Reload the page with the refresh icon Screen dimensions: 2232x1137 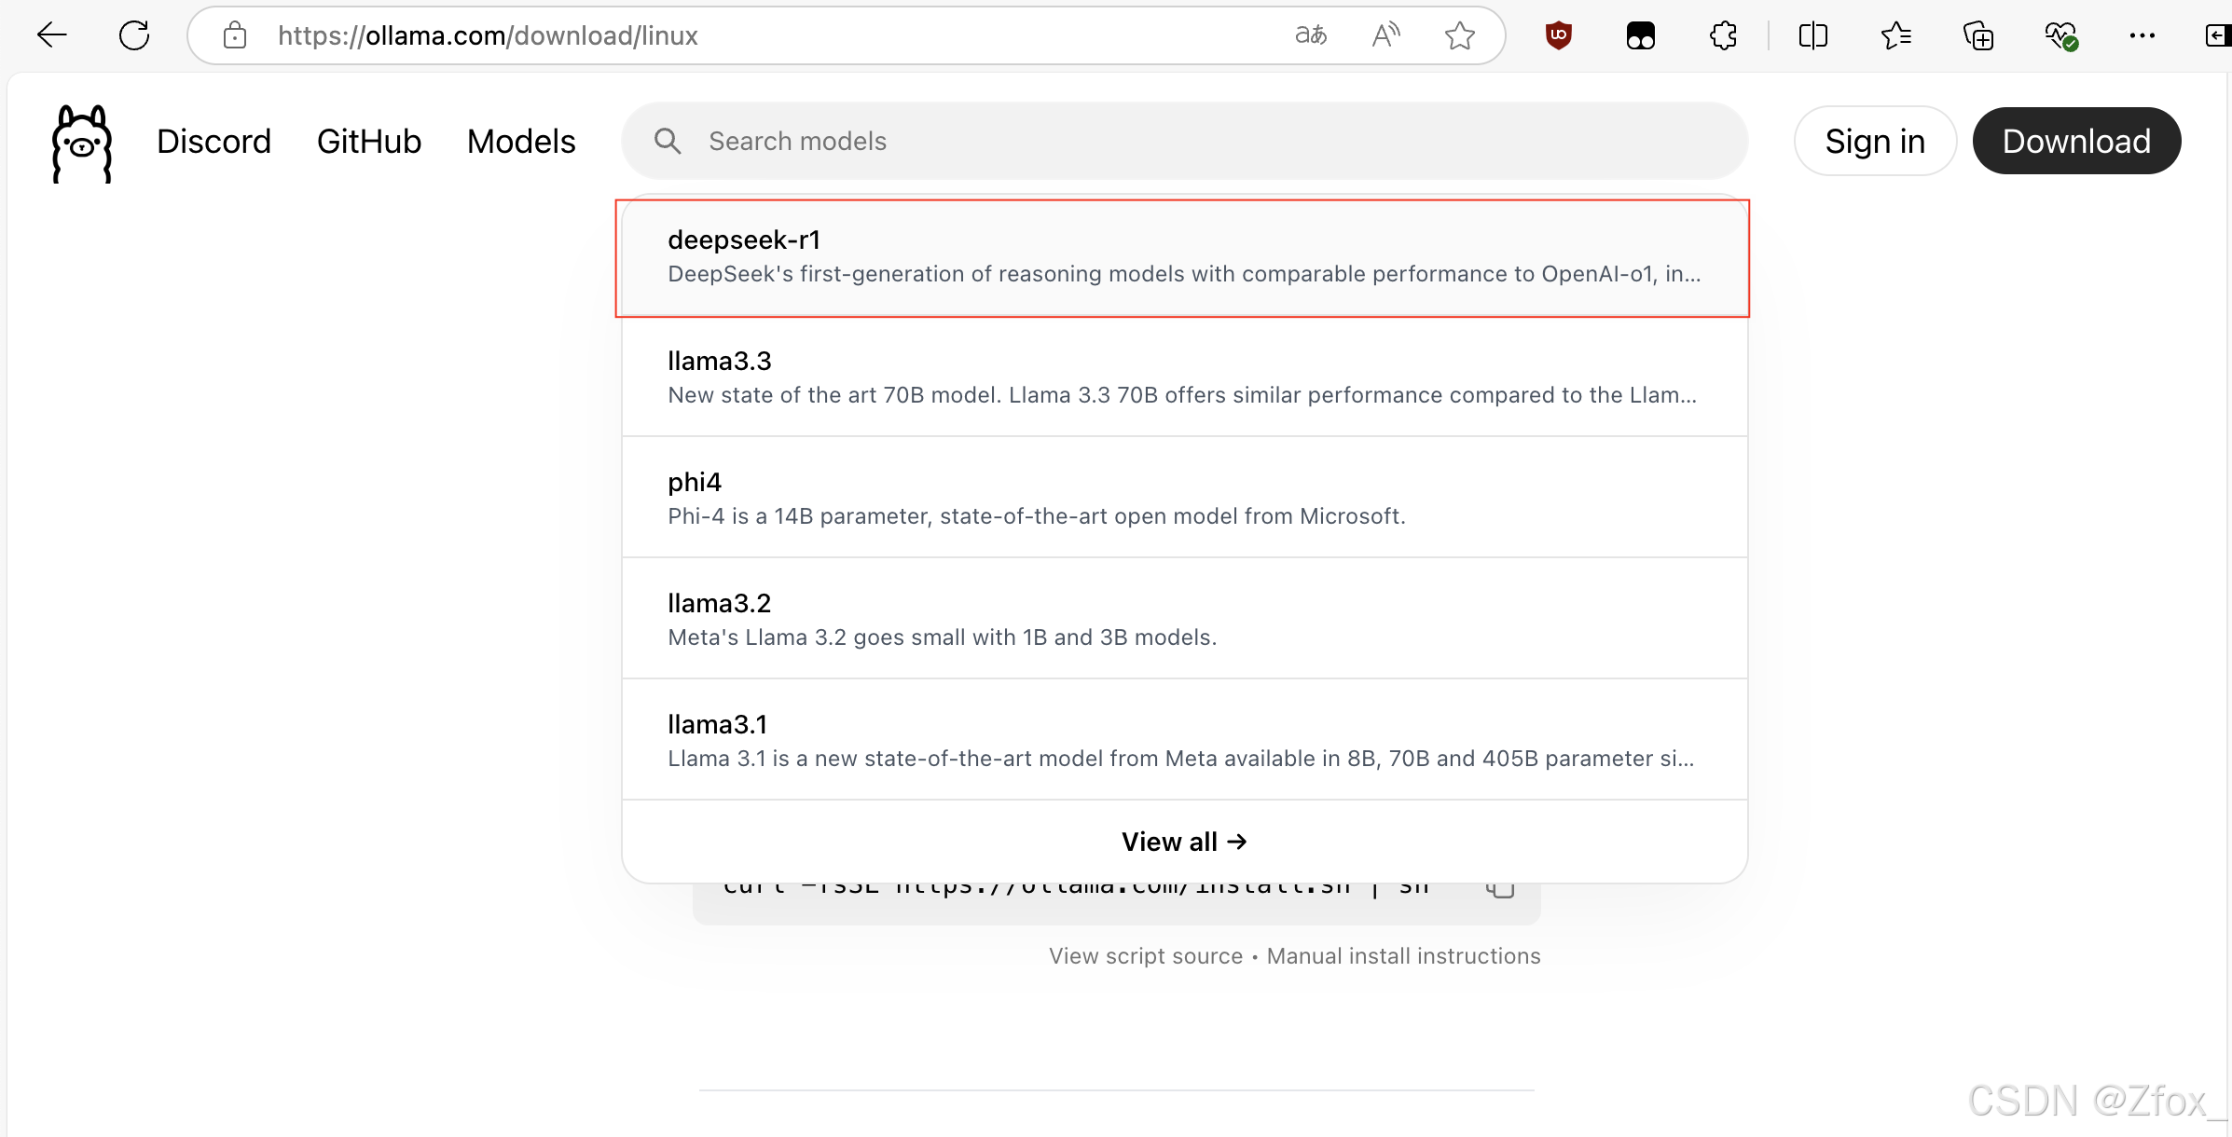(134, 35)
